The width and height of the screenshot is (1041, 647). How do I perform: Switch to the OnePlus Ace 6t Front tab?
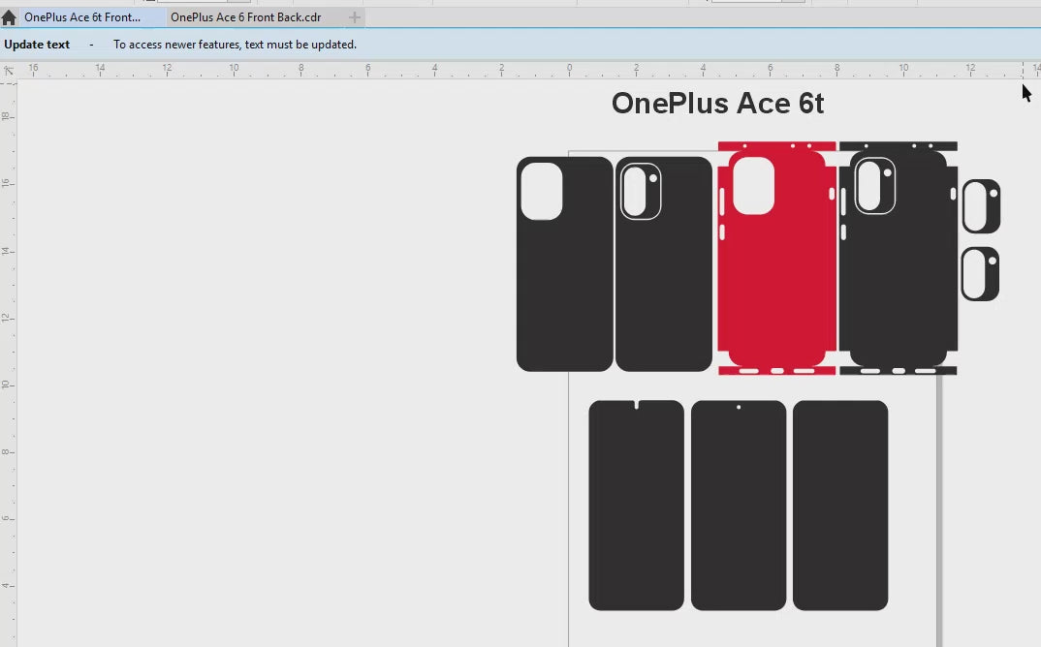click(x=82, y=17)
